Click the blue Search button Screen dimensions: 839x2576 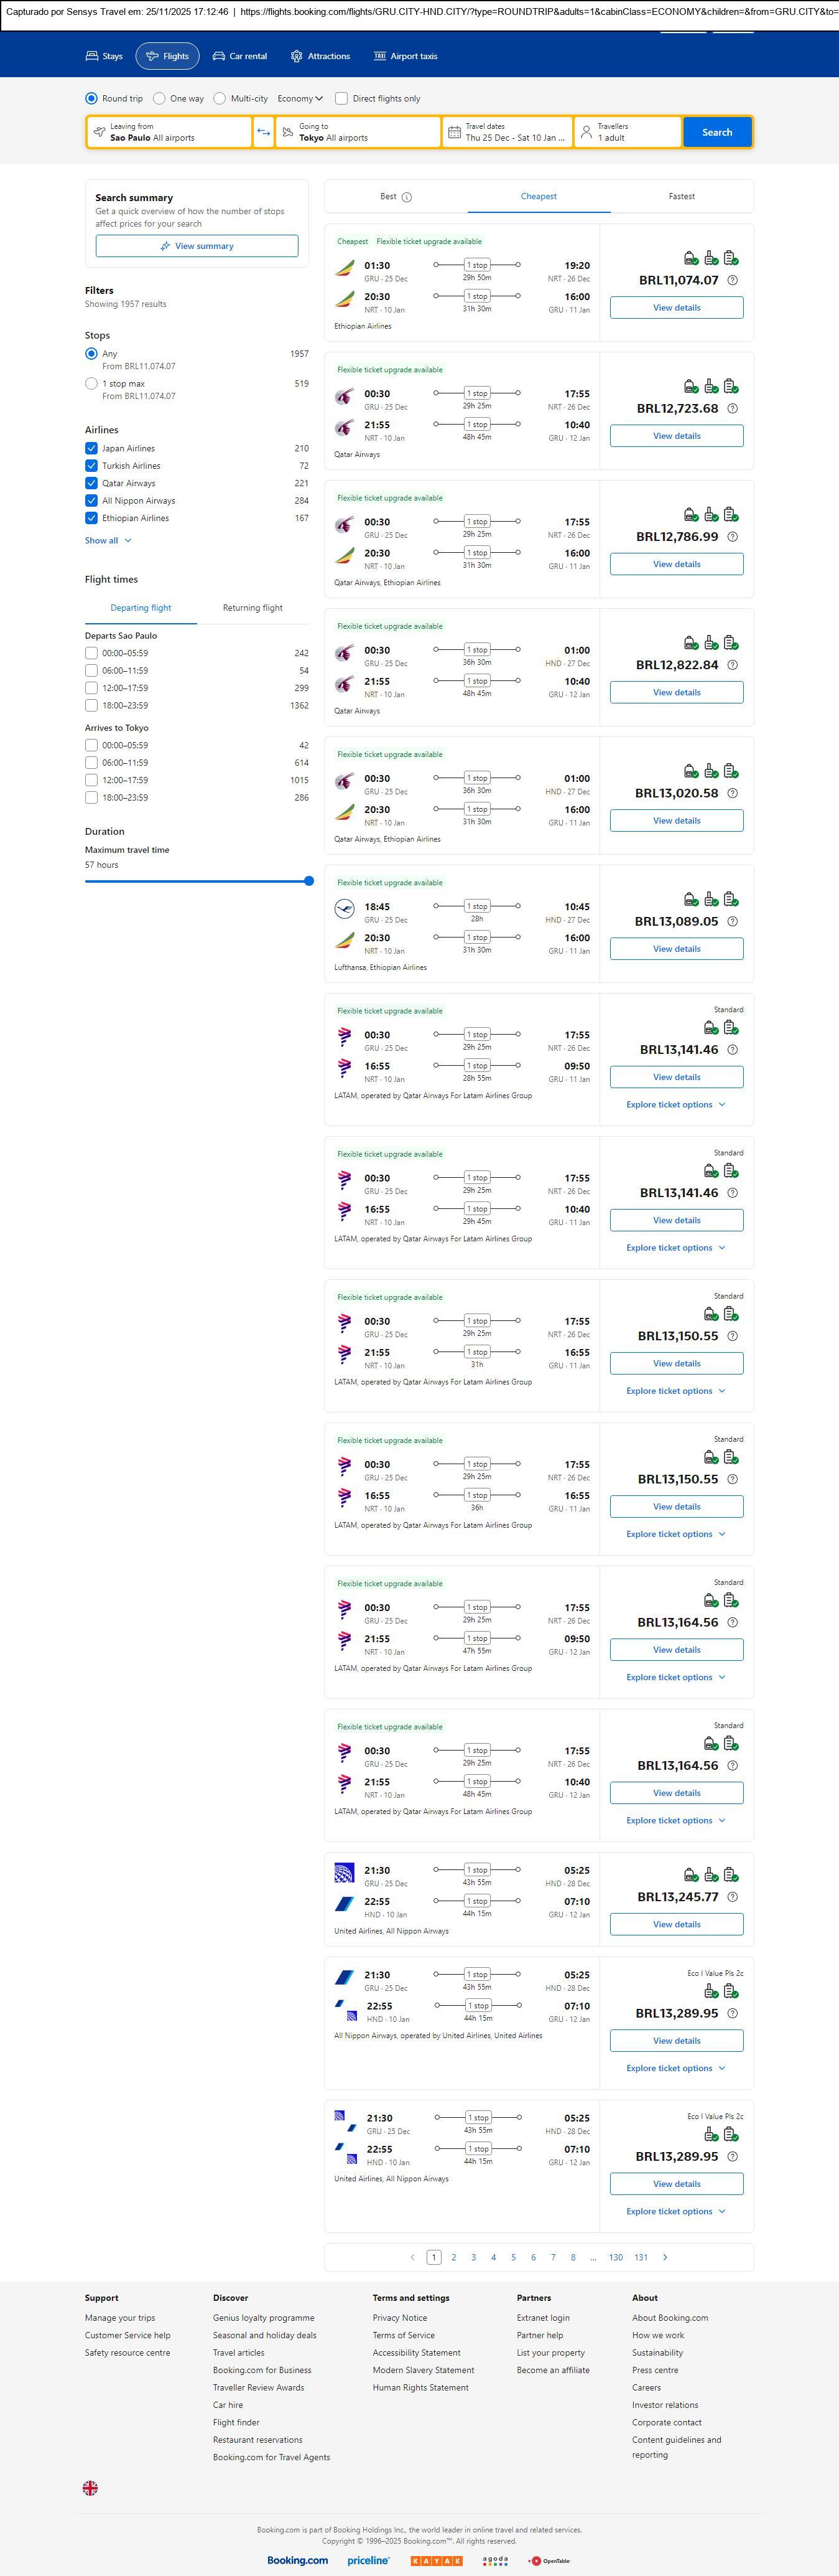[x=716, y=132]
